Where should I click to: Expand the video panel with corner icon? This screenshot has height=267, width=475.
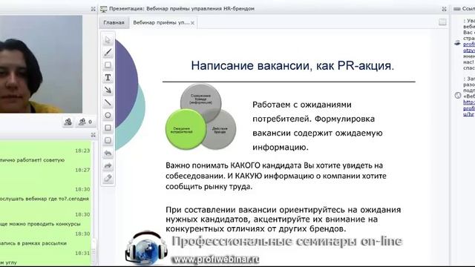[x=94, y=9]
